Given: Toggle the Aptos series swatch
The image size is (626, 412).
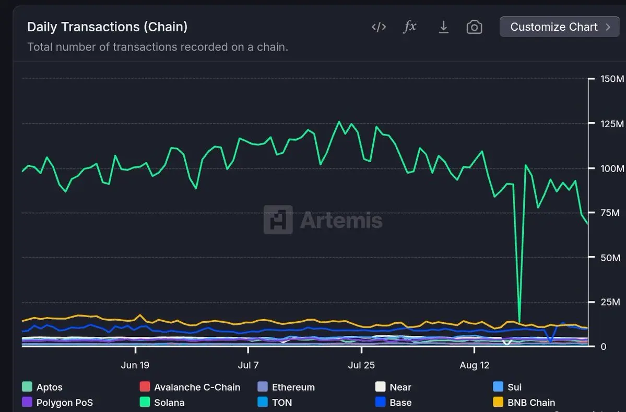Looking at the screenshot, I should tap(27, 386).
